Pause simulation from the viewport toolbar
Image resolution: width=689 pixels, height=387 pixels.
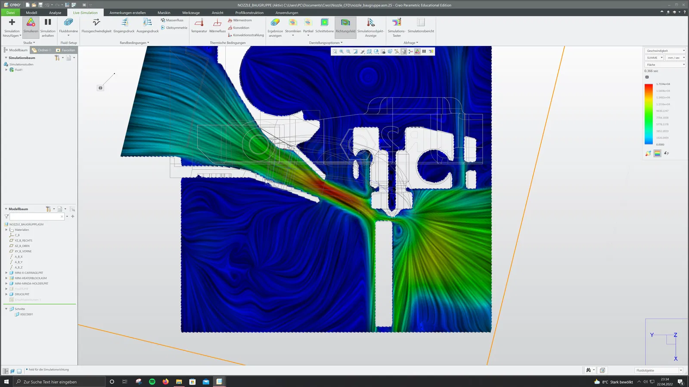pyautogui.click(x=424, y=52)
